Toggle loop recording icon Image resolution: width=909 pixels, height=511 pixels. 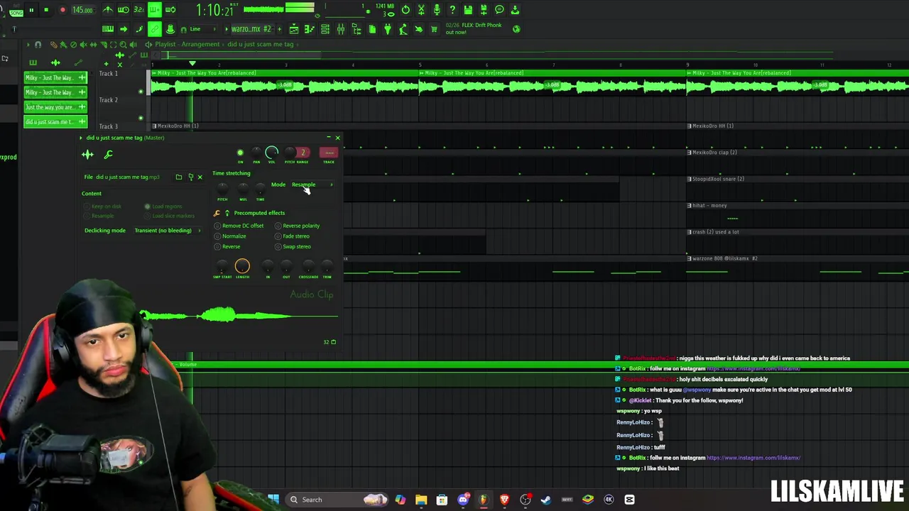(170, 10)
